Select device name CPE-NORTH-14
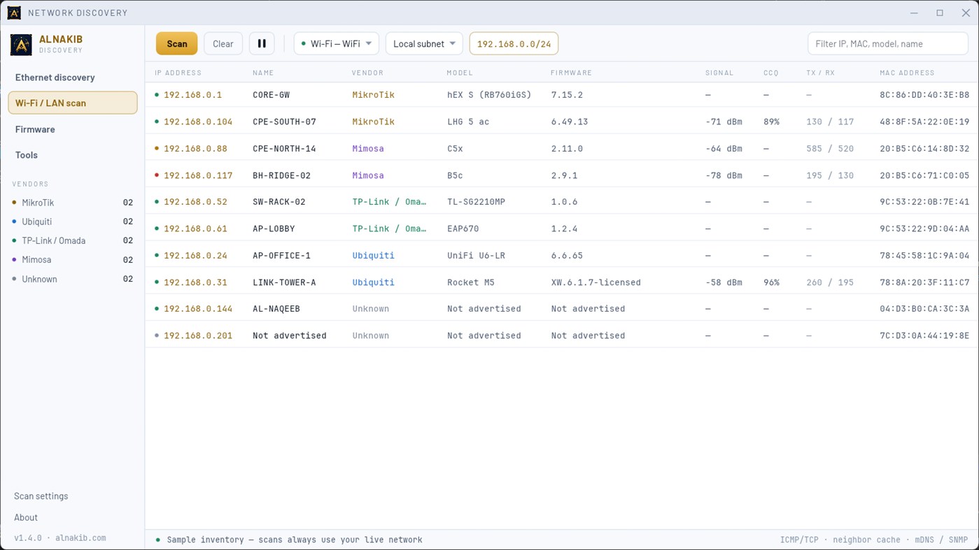 (x=284, y=149)
